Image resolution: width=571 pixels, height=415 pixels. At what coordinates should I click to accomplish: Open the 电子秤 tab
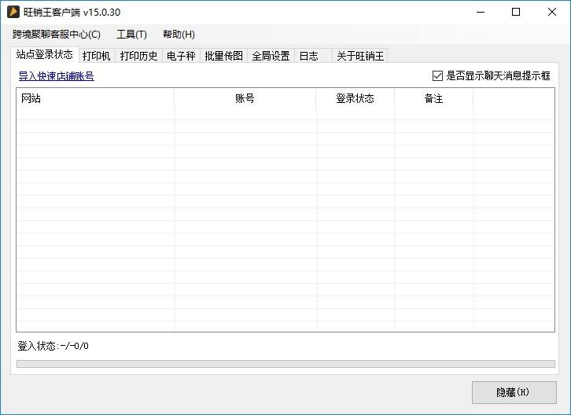pyautogui.click(x=181, y=56)
